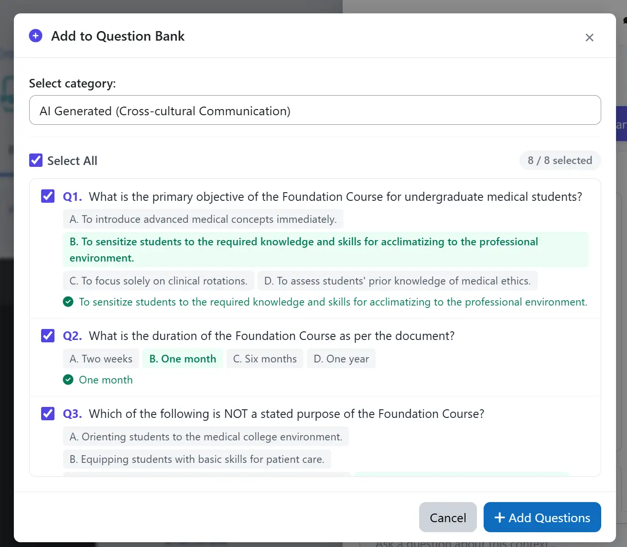Toggle the Q1 question checkbox

click(x=48, y=196)
